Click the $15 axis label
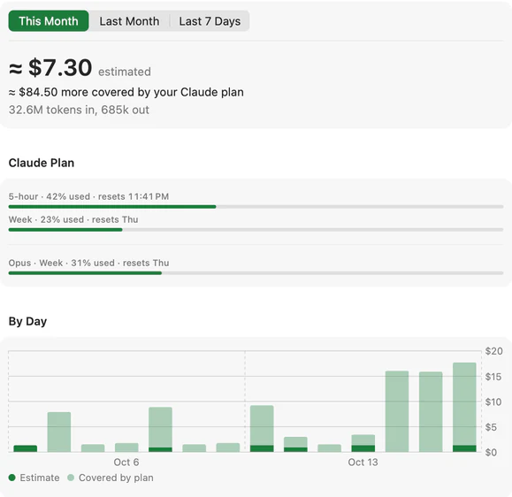512x497 pixels. [493, 377]
